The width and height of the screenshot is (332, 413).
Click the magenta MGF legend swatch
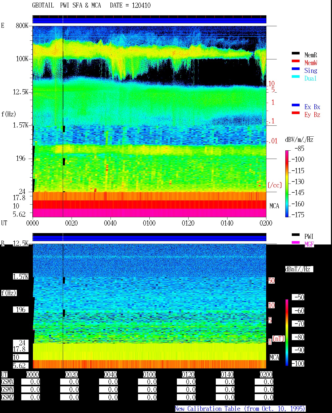pyautogui.click(x=296, y=243)
